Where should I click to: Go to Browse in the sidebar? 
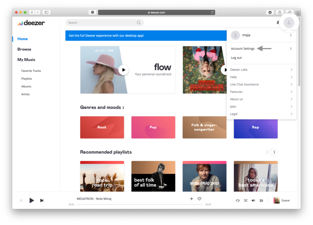(24, 49)
